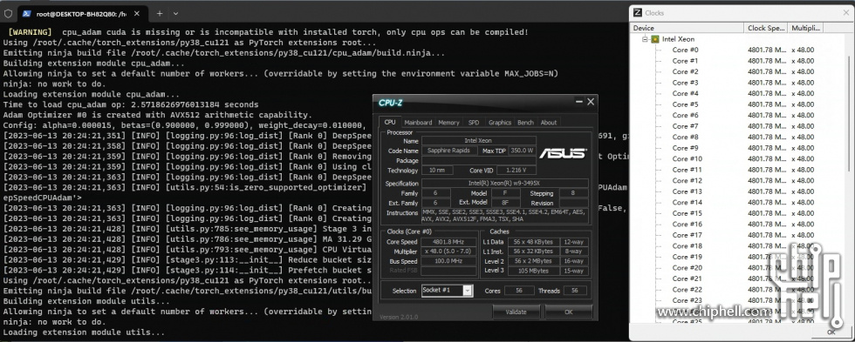Click the Multiplier column header in Clocks

[805, 28]
